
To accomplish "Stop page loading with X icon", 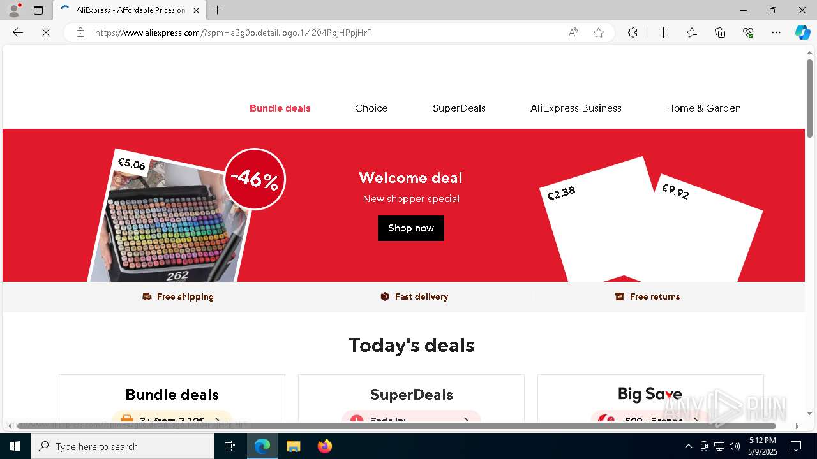I will pyautogui.click(x=46, y=33).
